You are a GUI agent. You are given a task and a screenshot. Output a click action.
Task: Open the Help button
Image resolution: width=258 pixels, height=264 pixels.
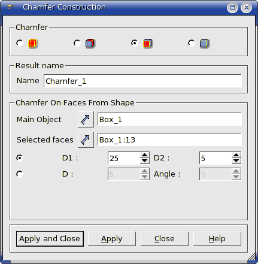pyautogui.click(x=217, y=239)
